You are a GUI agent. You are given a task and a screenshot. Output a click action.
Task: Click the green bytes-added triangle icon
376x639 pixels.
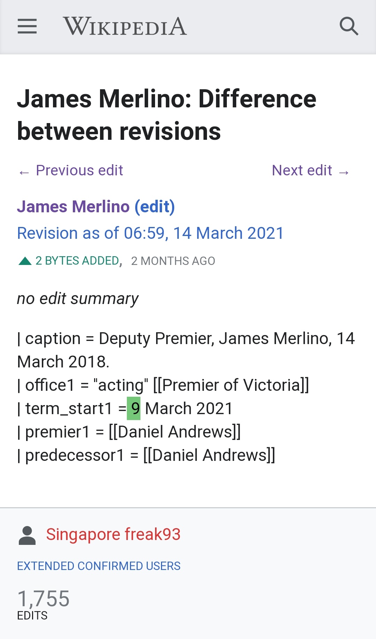click(25, 261)
